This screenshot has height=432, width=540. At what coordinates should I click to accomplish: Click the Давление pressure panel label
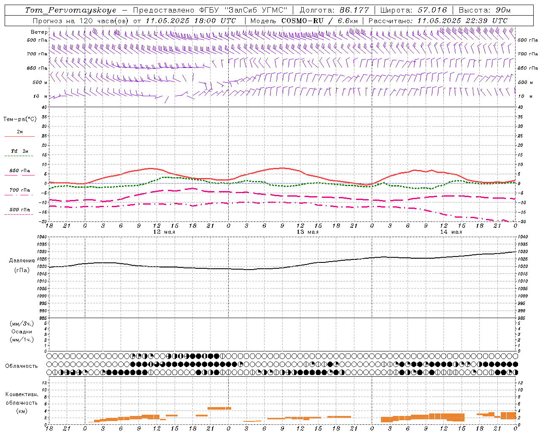pos(21,261)
